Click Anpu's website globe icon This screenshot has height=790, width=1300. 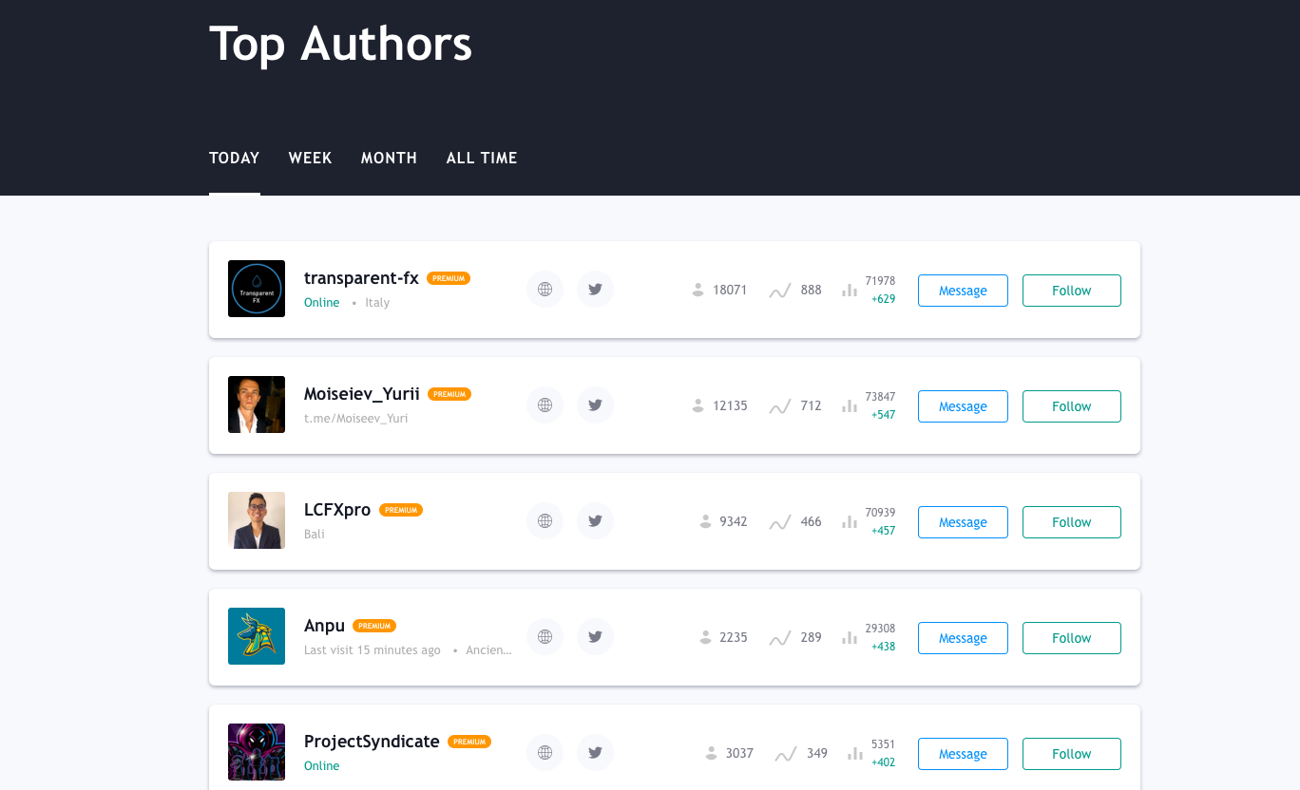click(545, 637)
